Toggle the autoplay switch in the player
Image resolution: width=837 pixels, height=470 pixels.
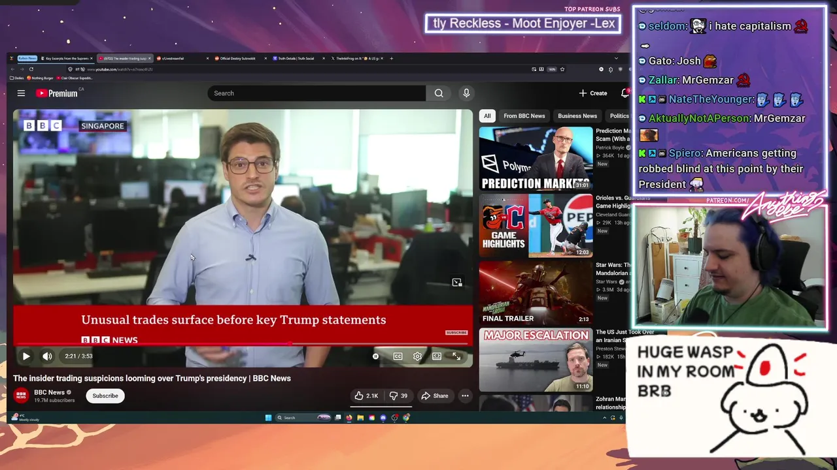pos(376,356)
